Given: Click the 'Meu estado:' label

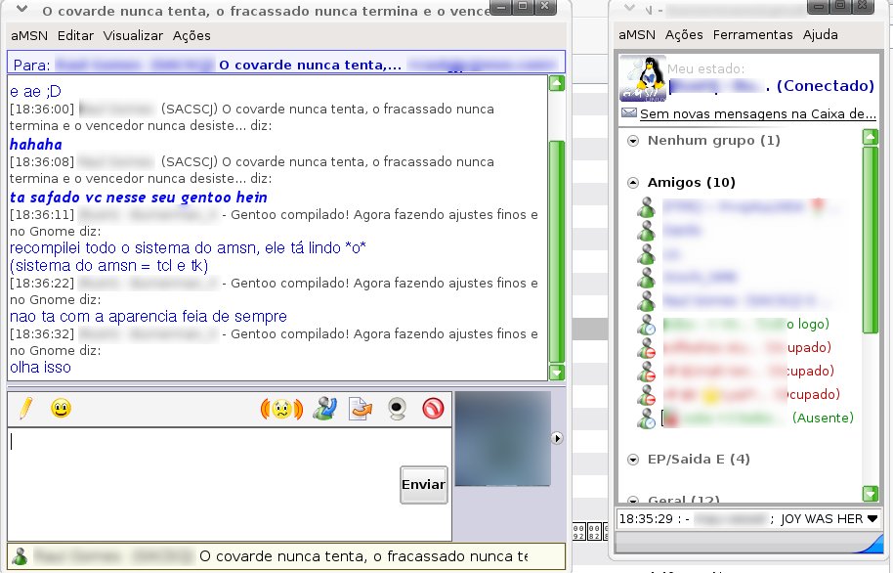Looking at the screenshot, I should pyautogui.click(x=705, y=69).
